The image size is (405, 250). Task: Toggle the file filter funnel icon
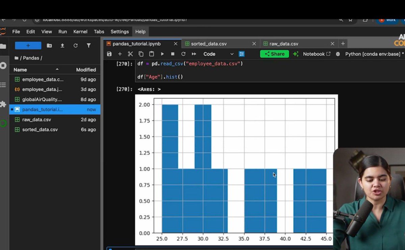coord(88,46)
